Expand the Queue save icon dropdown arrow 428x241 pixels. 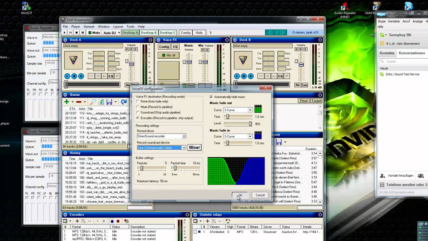(115, 102)
